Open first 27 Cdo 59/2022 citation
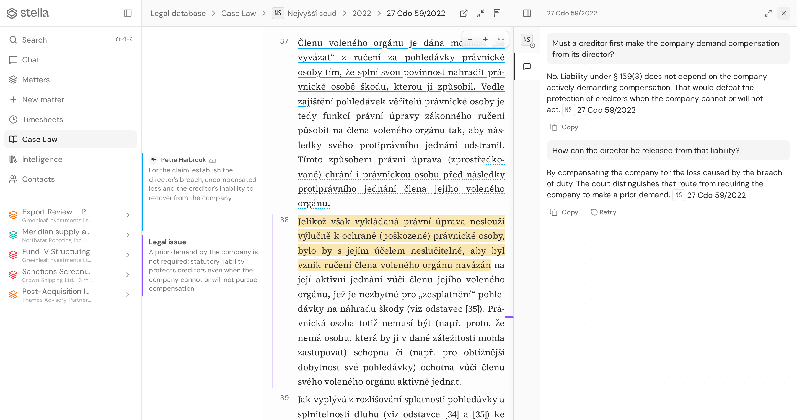 599,110
